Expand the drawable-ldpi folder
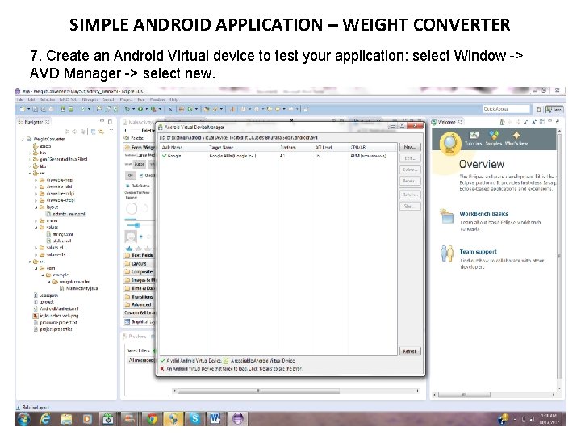Screen dimensions: 581x436 pyautogui.click(x=36, y=187)
